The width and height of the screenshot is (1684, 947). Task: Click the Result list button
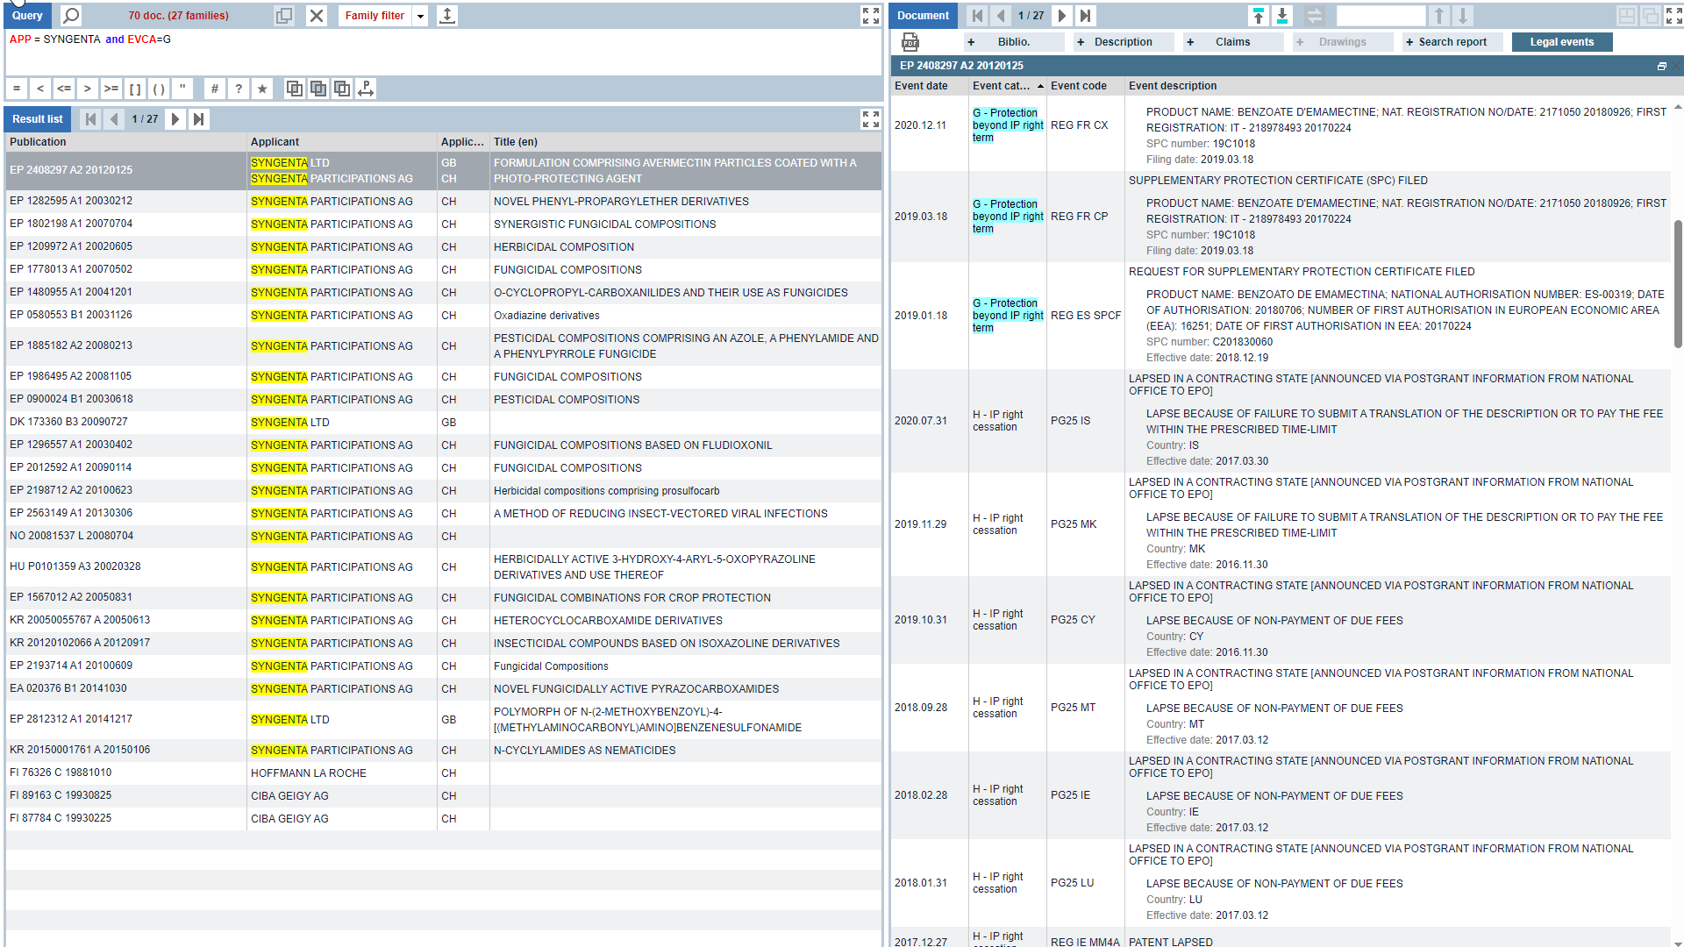[37, 118]
